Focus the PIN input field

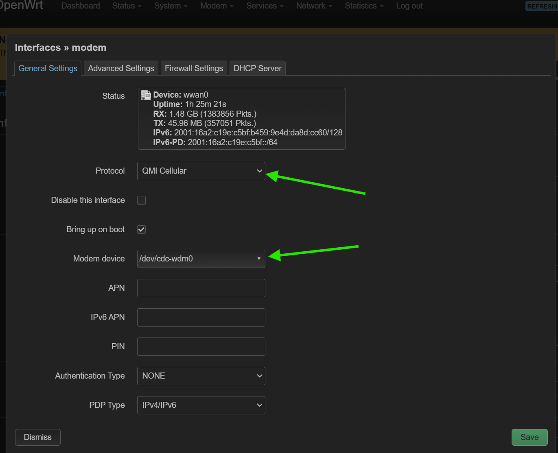click(201, 346)
